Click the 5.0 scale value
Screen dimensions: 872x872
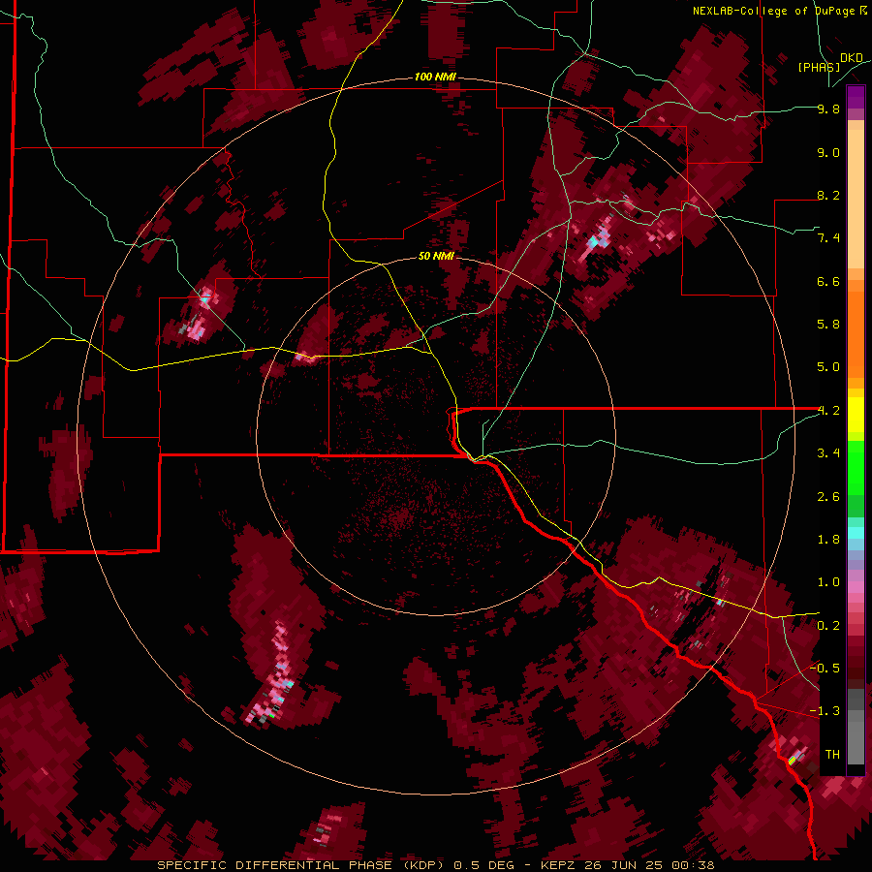(x=828, y=367)
